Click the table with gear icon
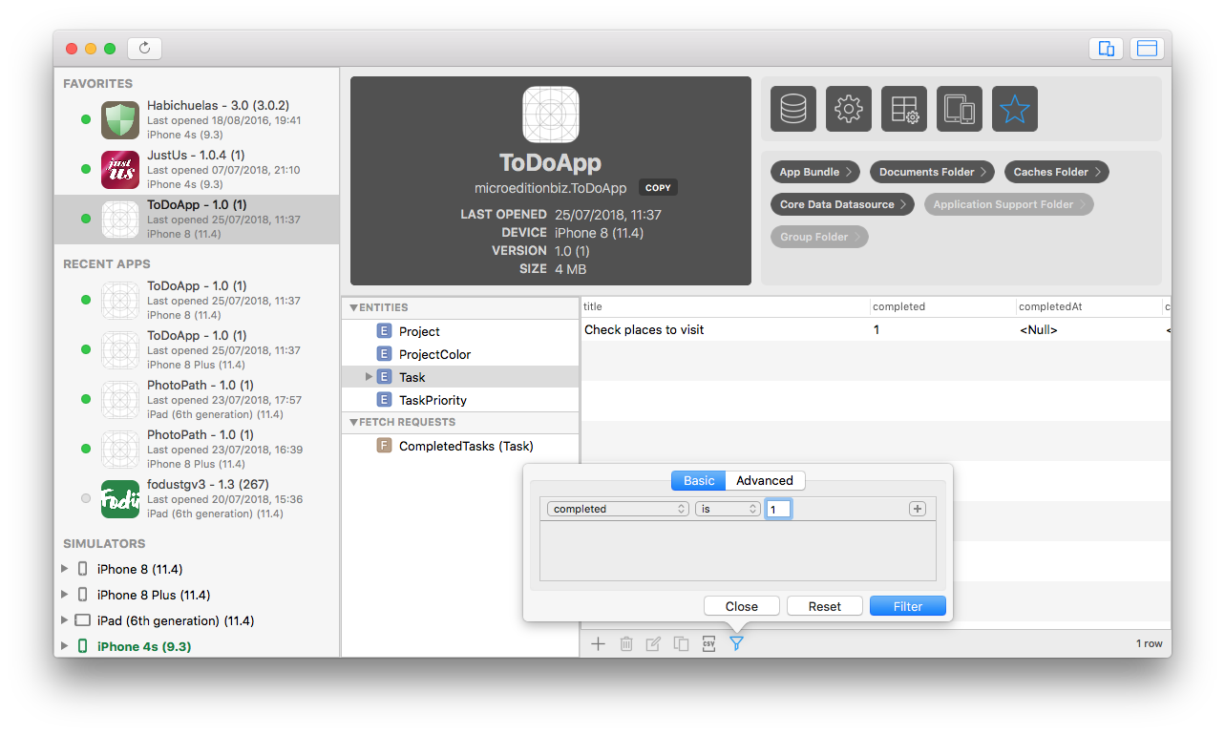This screenshot has height=734, width=1225. coord(904,109)
